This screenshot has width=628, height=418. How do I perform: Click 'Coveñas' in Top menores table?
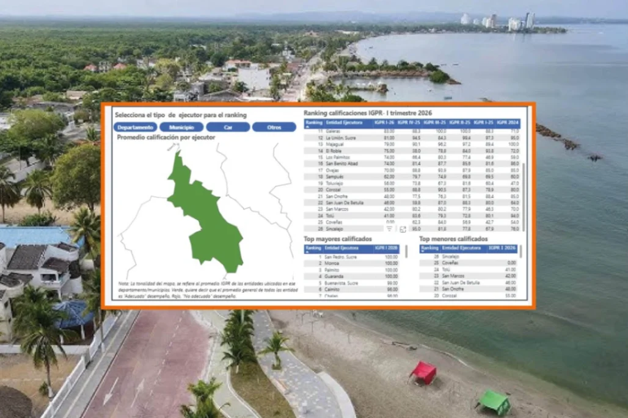pyautogui.click(x=450, y=263)
